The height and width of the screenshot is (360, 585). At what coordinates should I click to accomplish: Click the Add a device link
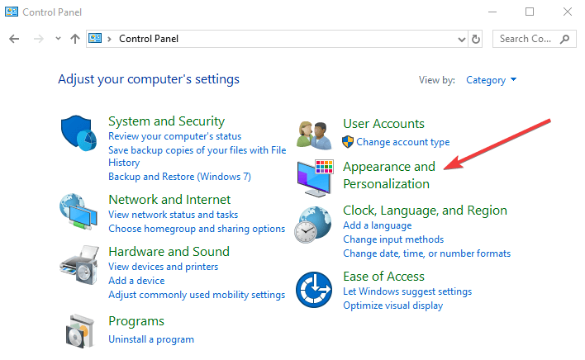[x=136, y=281]
